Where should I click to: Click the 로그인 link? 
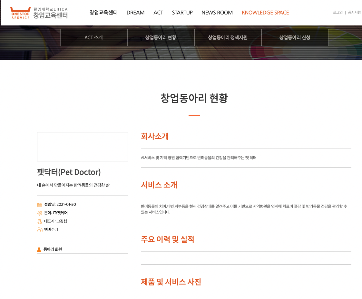point(338,13)
